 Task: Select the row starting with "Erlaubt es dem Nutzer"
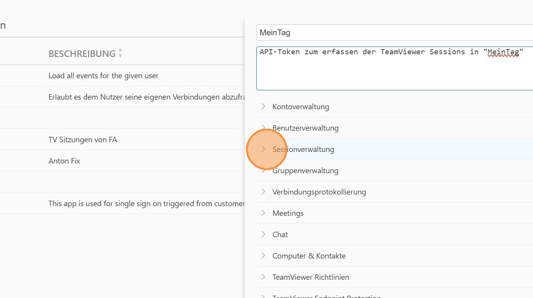point(146,97)
